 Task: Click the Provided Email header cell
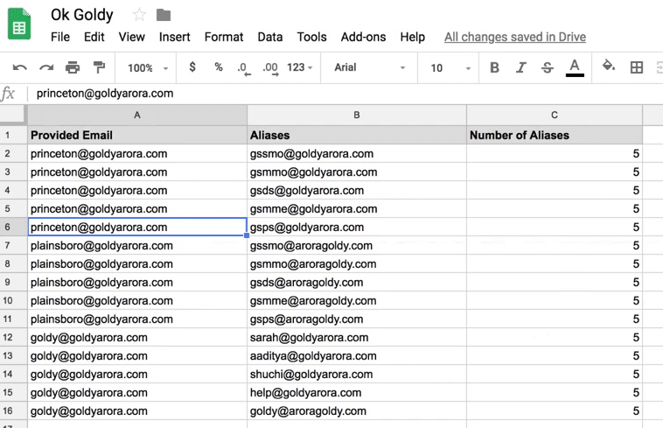click(x=137, y=136)
